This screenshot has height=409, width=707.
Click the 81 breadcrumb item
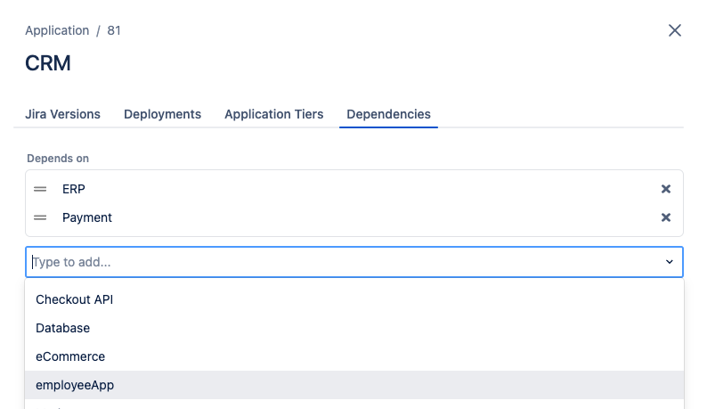(114, 30)
